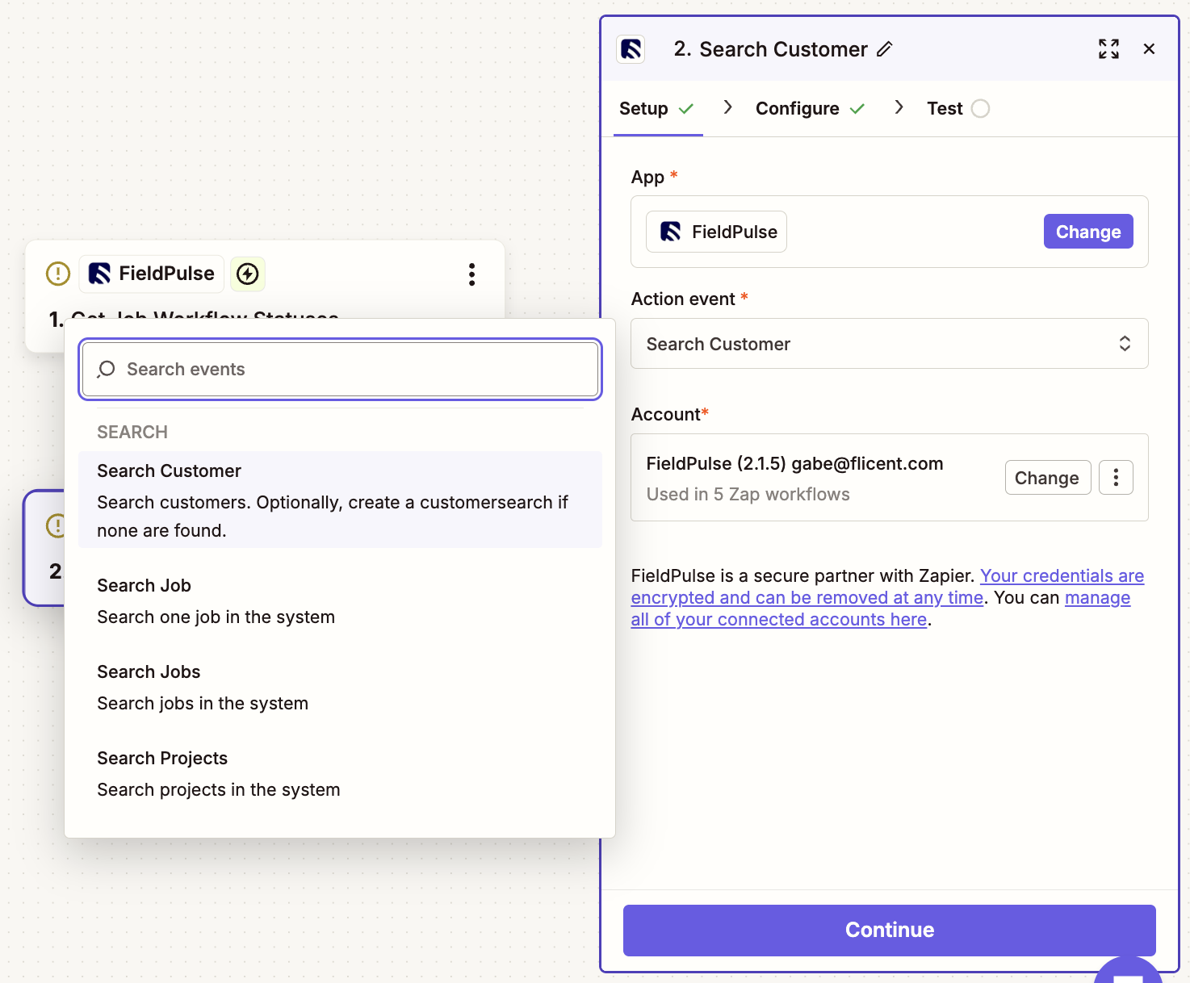Click the Continue button

click(x=889, y=930)
